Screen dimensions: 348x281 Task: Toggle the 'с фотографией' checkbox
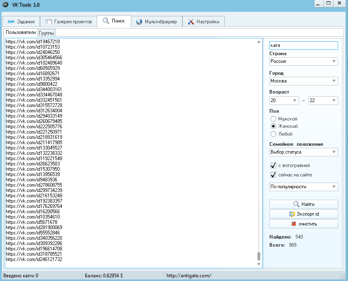click(273, 165)
